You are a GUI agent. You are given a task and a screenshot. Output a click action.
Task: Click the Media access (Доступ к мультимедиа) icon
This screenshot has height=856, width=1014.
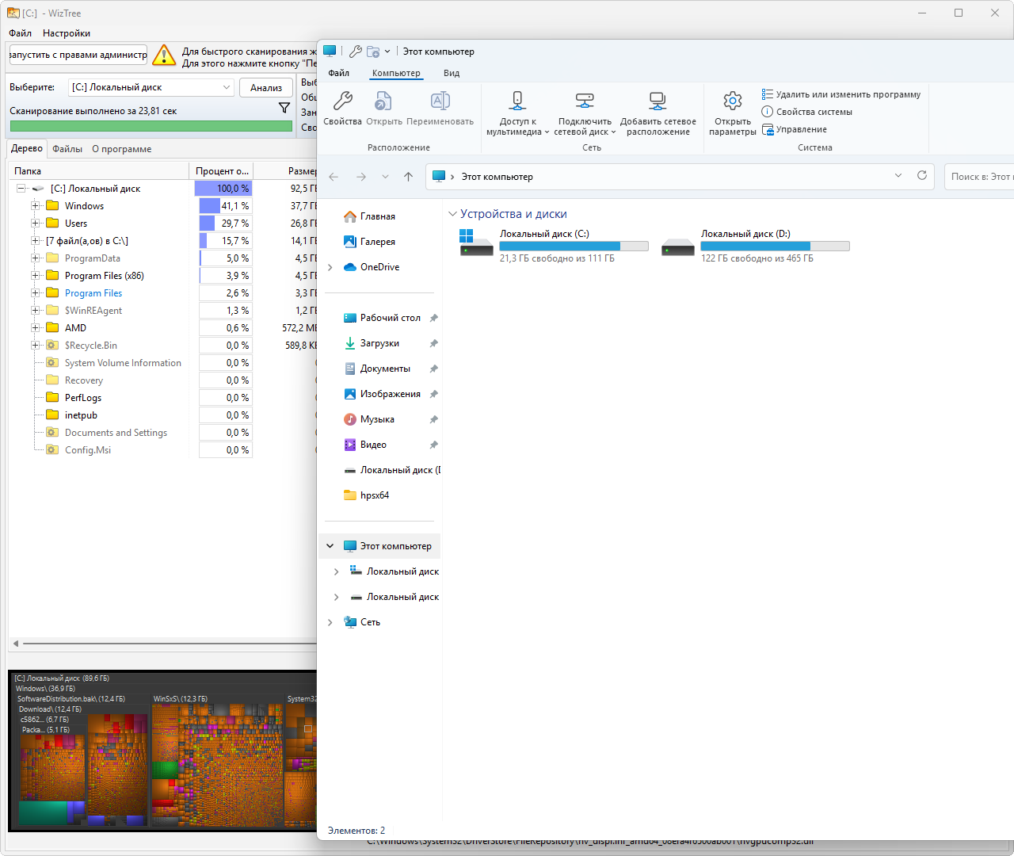[517, 101]
